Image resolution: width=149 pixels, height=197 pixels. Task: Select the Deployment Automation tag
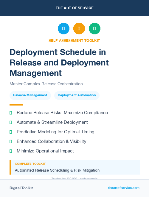coord(77,95)
